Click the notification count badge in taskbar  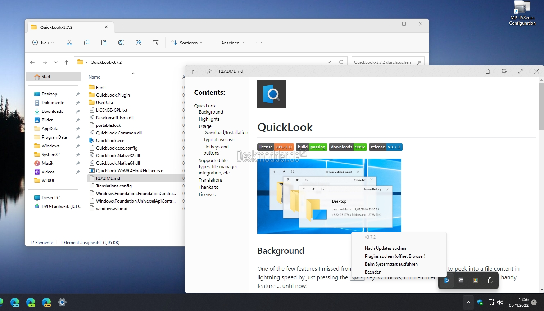coord(534,302)
